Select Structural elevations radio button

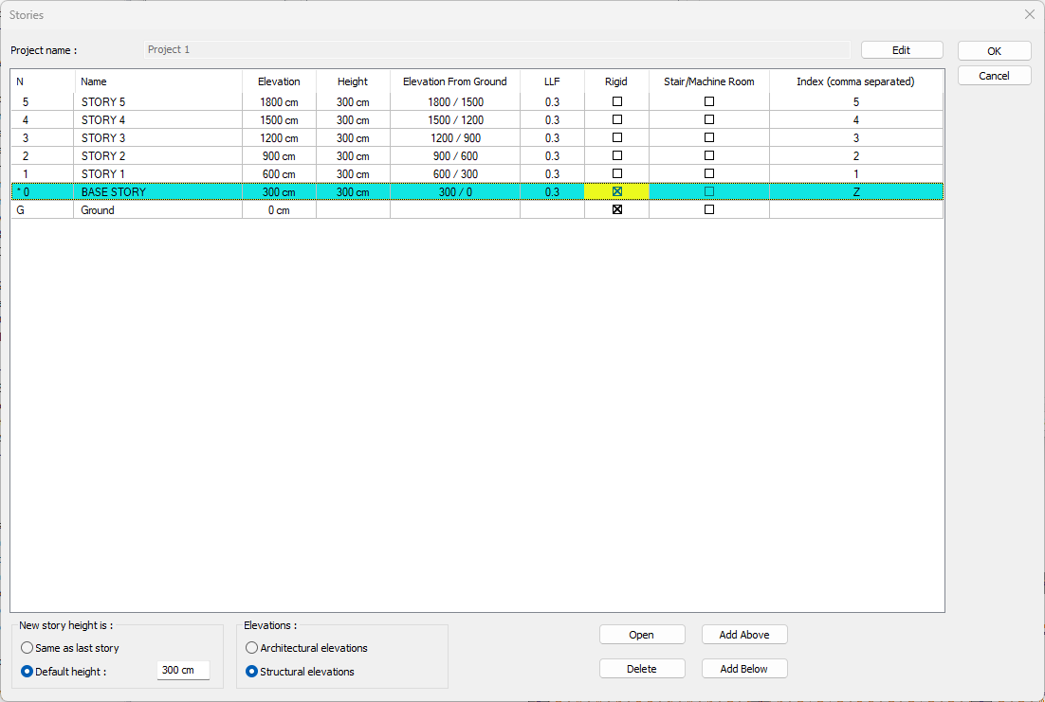251,672
